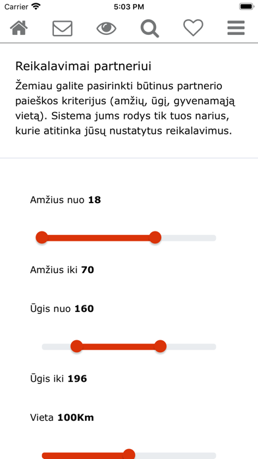
Task: Click the Vieta distance slider handle
Action: (129, 454)
